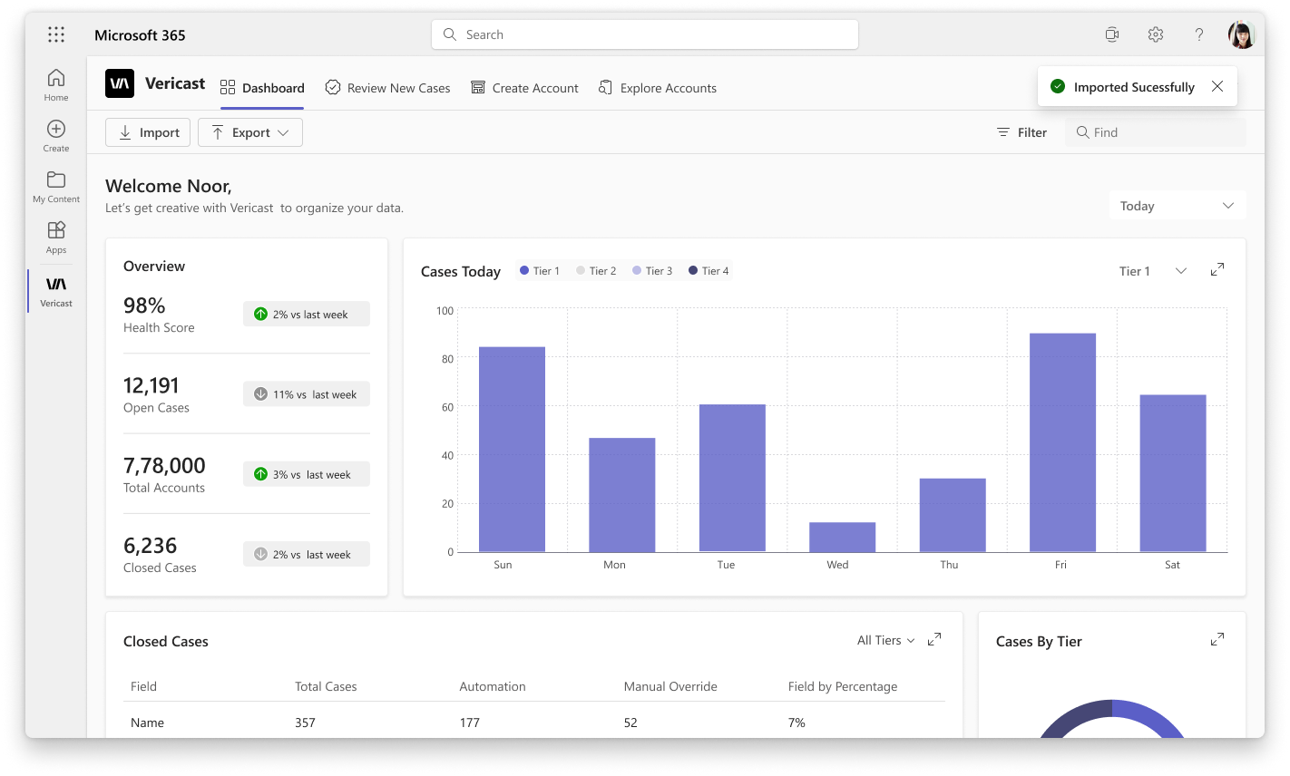Dismiss the Imported Successfully notification
The image size is (1290, 776).
click(x=1217, y=86)
